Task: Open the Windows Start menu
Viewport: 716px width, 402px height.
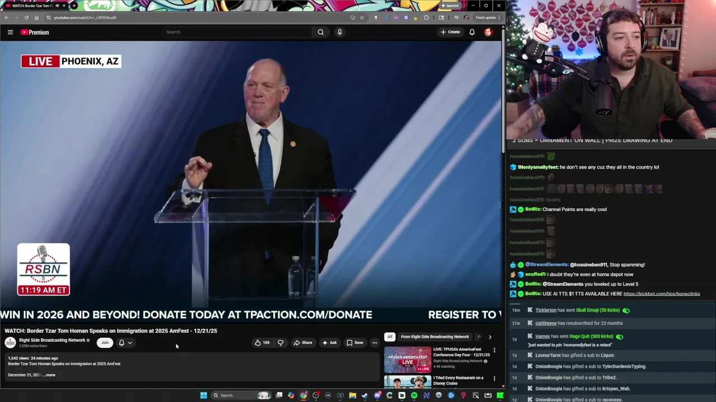Action: pos(204,395)
